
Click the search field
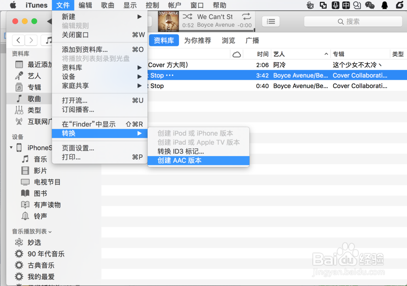[353, 22]
